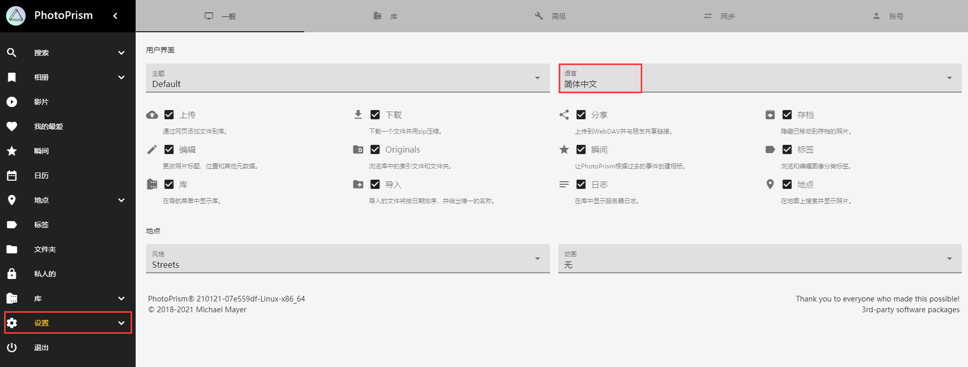The image size is (968, 367).
Task: Open the 主题 theme dropdown showing Default
Action: click(348, 78)
